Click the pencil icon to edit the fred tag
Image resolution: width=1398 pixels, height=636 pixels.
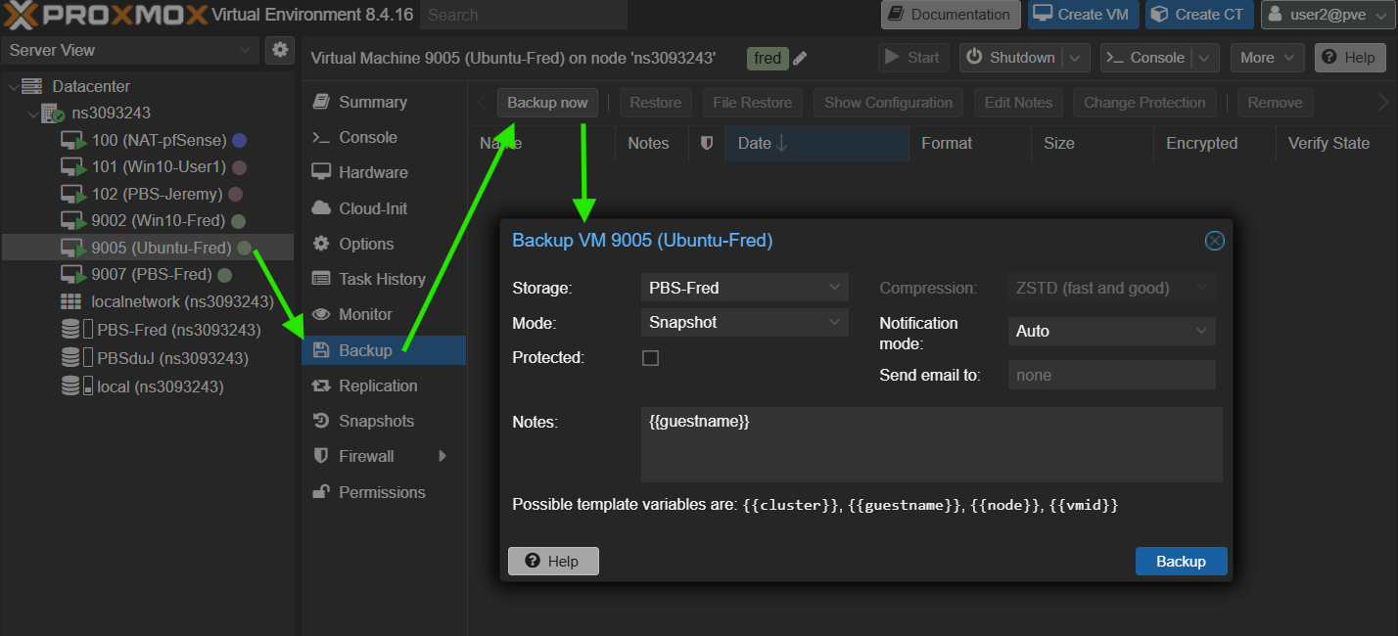tap(801, 59)
